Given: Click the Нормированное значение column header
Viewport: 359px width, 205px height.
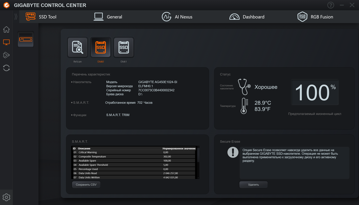Looking at the screenshot, I should [x=179, y=149].
